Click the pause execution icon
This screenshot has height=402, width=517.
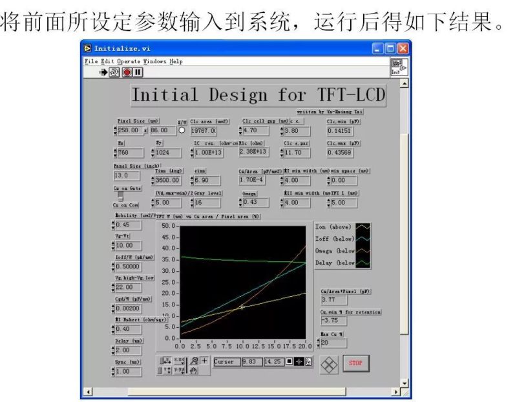[138, 72]
